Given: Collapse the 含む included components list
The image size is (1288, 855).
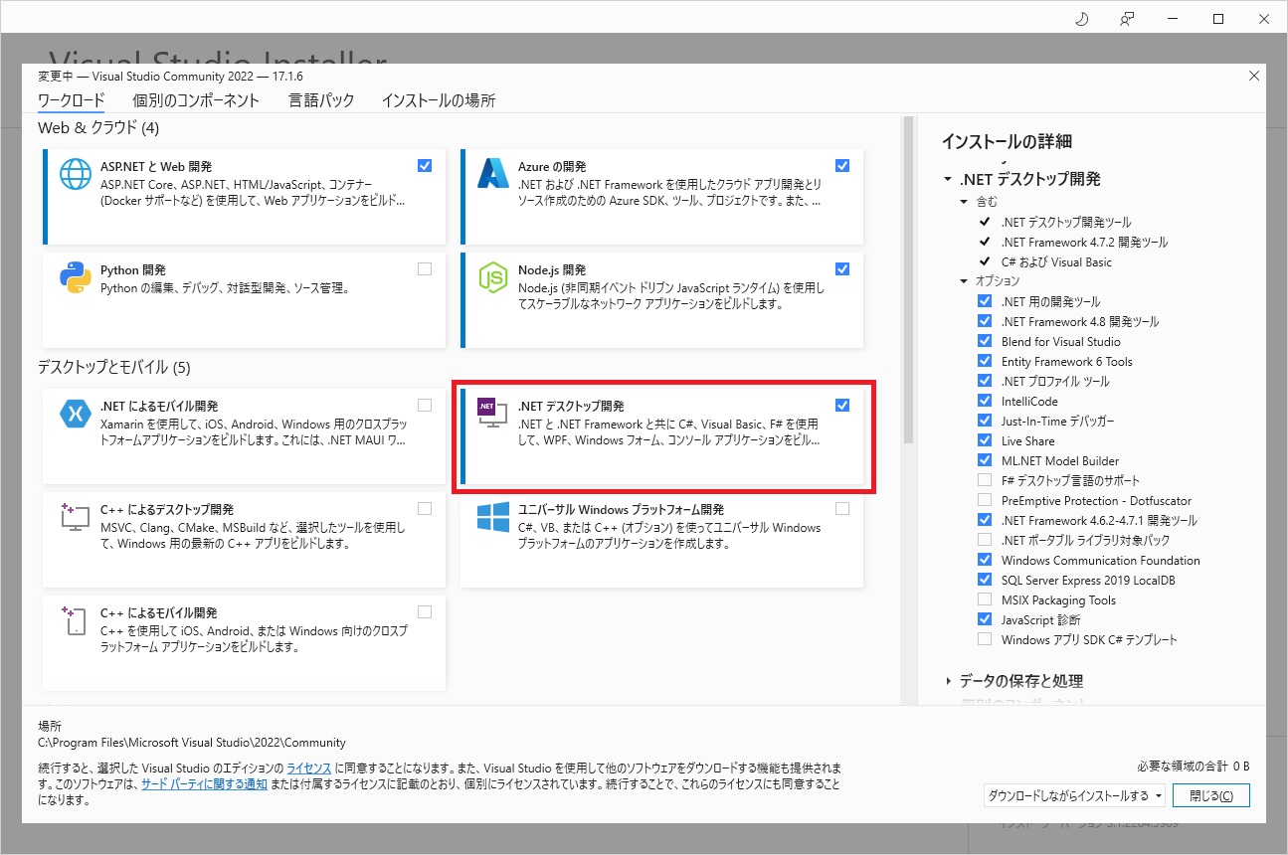Looking at the screenshot, I should (x=964, y=202).
